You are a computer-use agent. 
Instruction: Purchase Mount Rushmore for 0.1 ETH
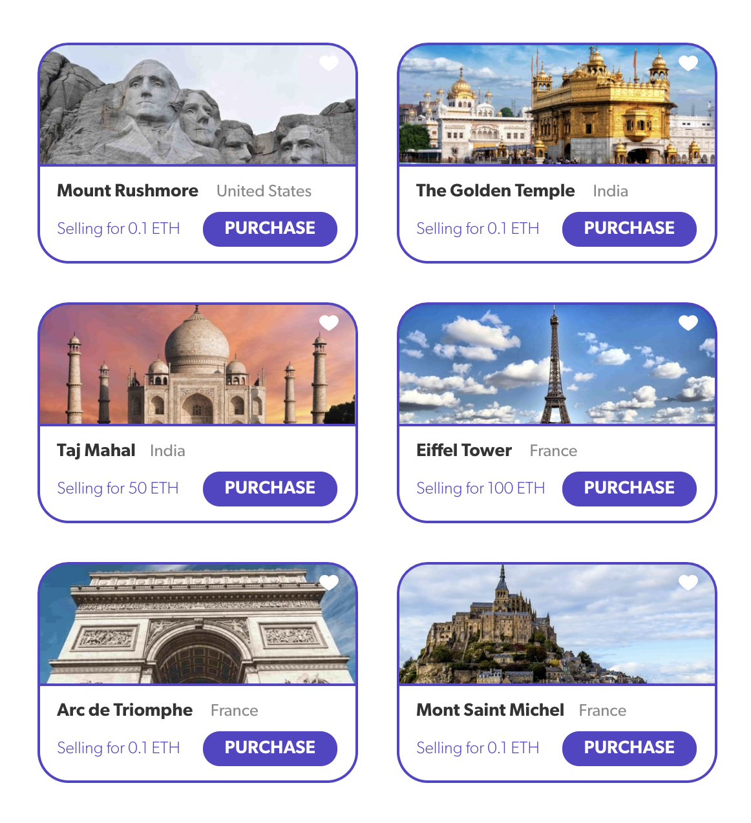point(270,229)
